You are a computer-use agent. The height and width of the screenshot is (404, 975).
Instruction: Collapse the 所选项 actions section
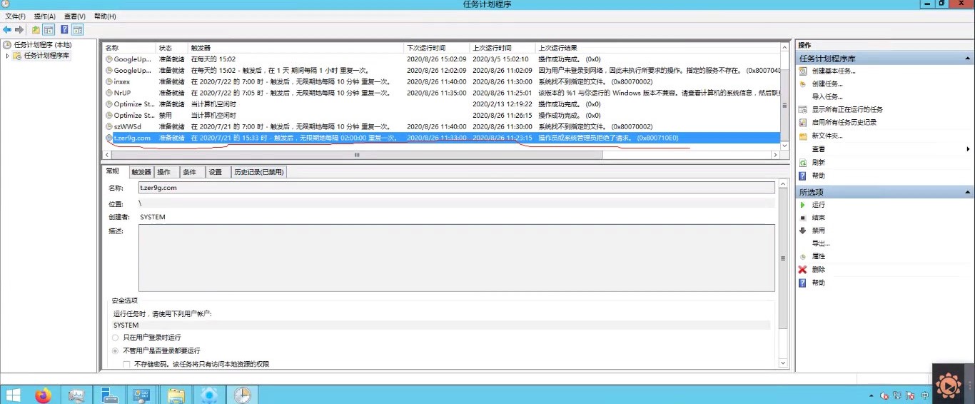click(x=968, y=193)
